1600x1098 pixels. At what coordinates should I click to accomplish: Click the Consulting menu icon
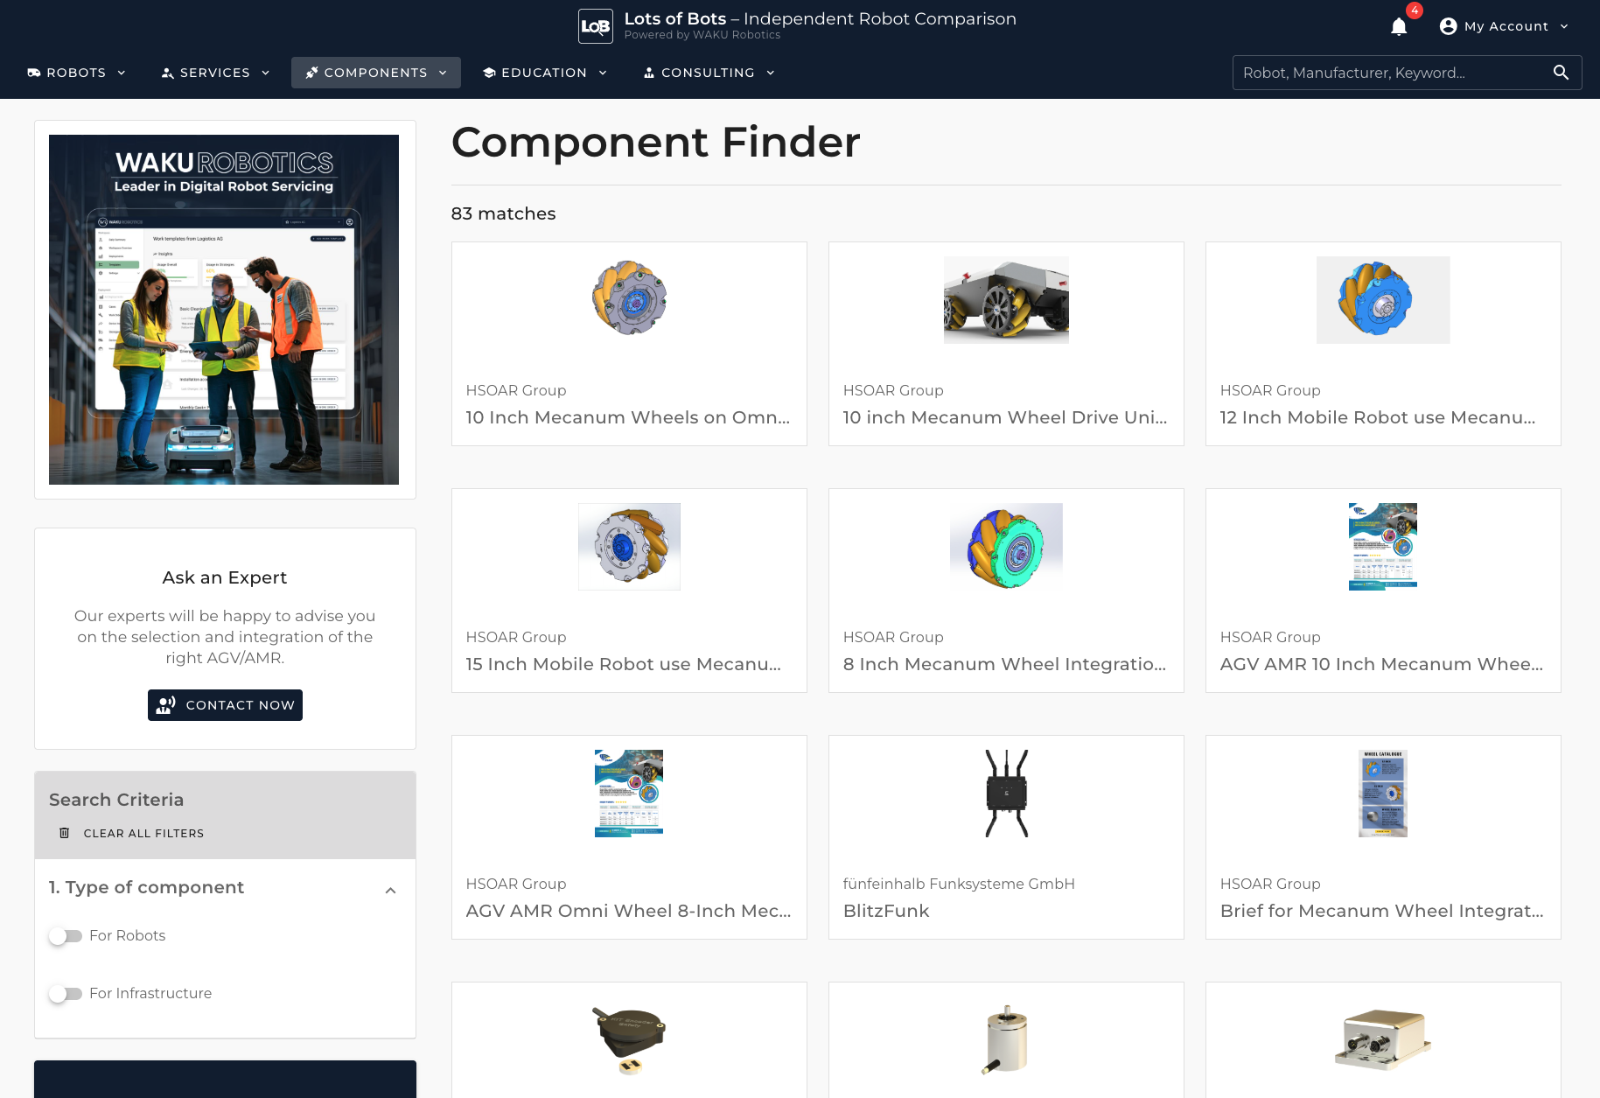click(649, 73)
